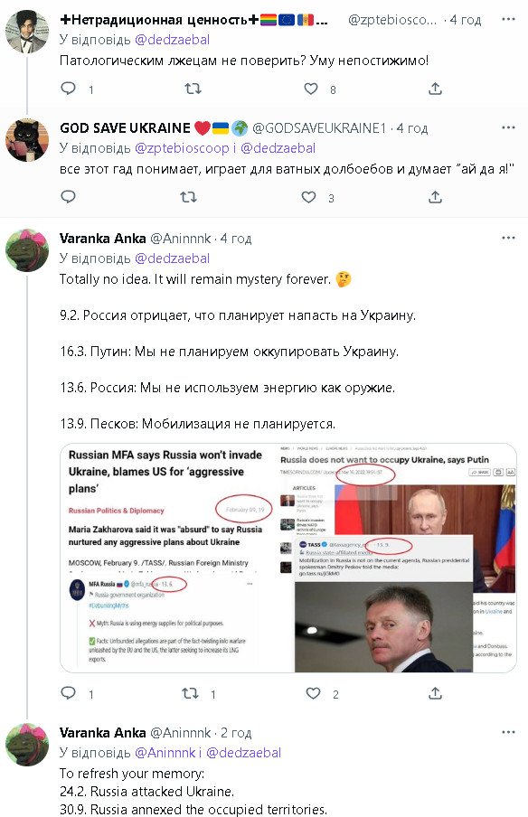Share Varanka Anka's image tweet
Viewport: 528px width, 817px height.
[x=435, y=693]
